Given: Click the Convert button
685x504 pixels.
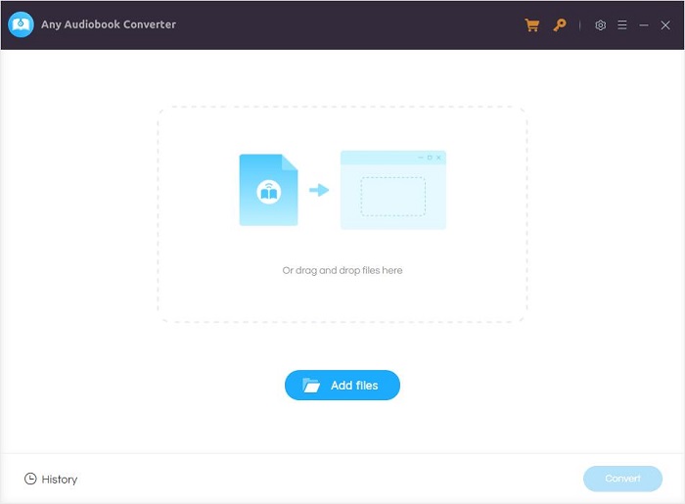Looking at the screenshot, I should (x=622, y=479).
